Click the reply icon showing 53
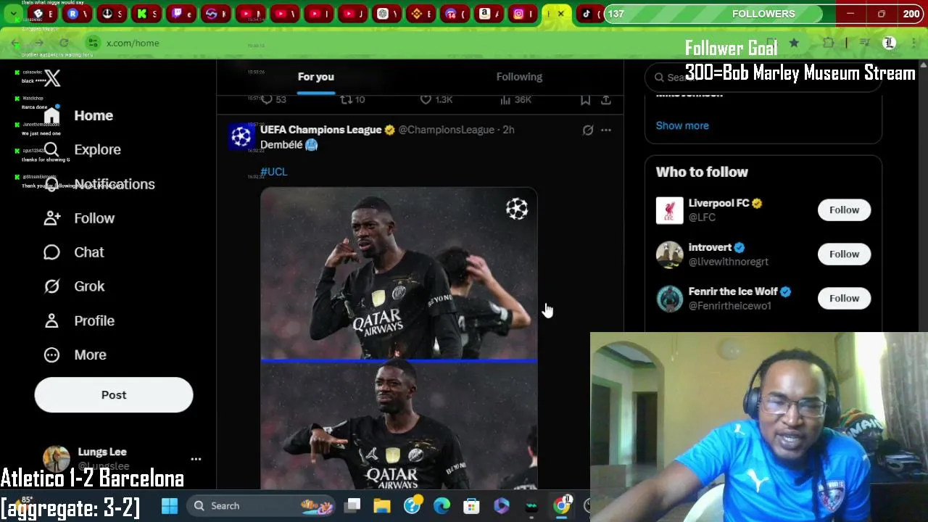928x522 pixels. (x=273, y=99)
